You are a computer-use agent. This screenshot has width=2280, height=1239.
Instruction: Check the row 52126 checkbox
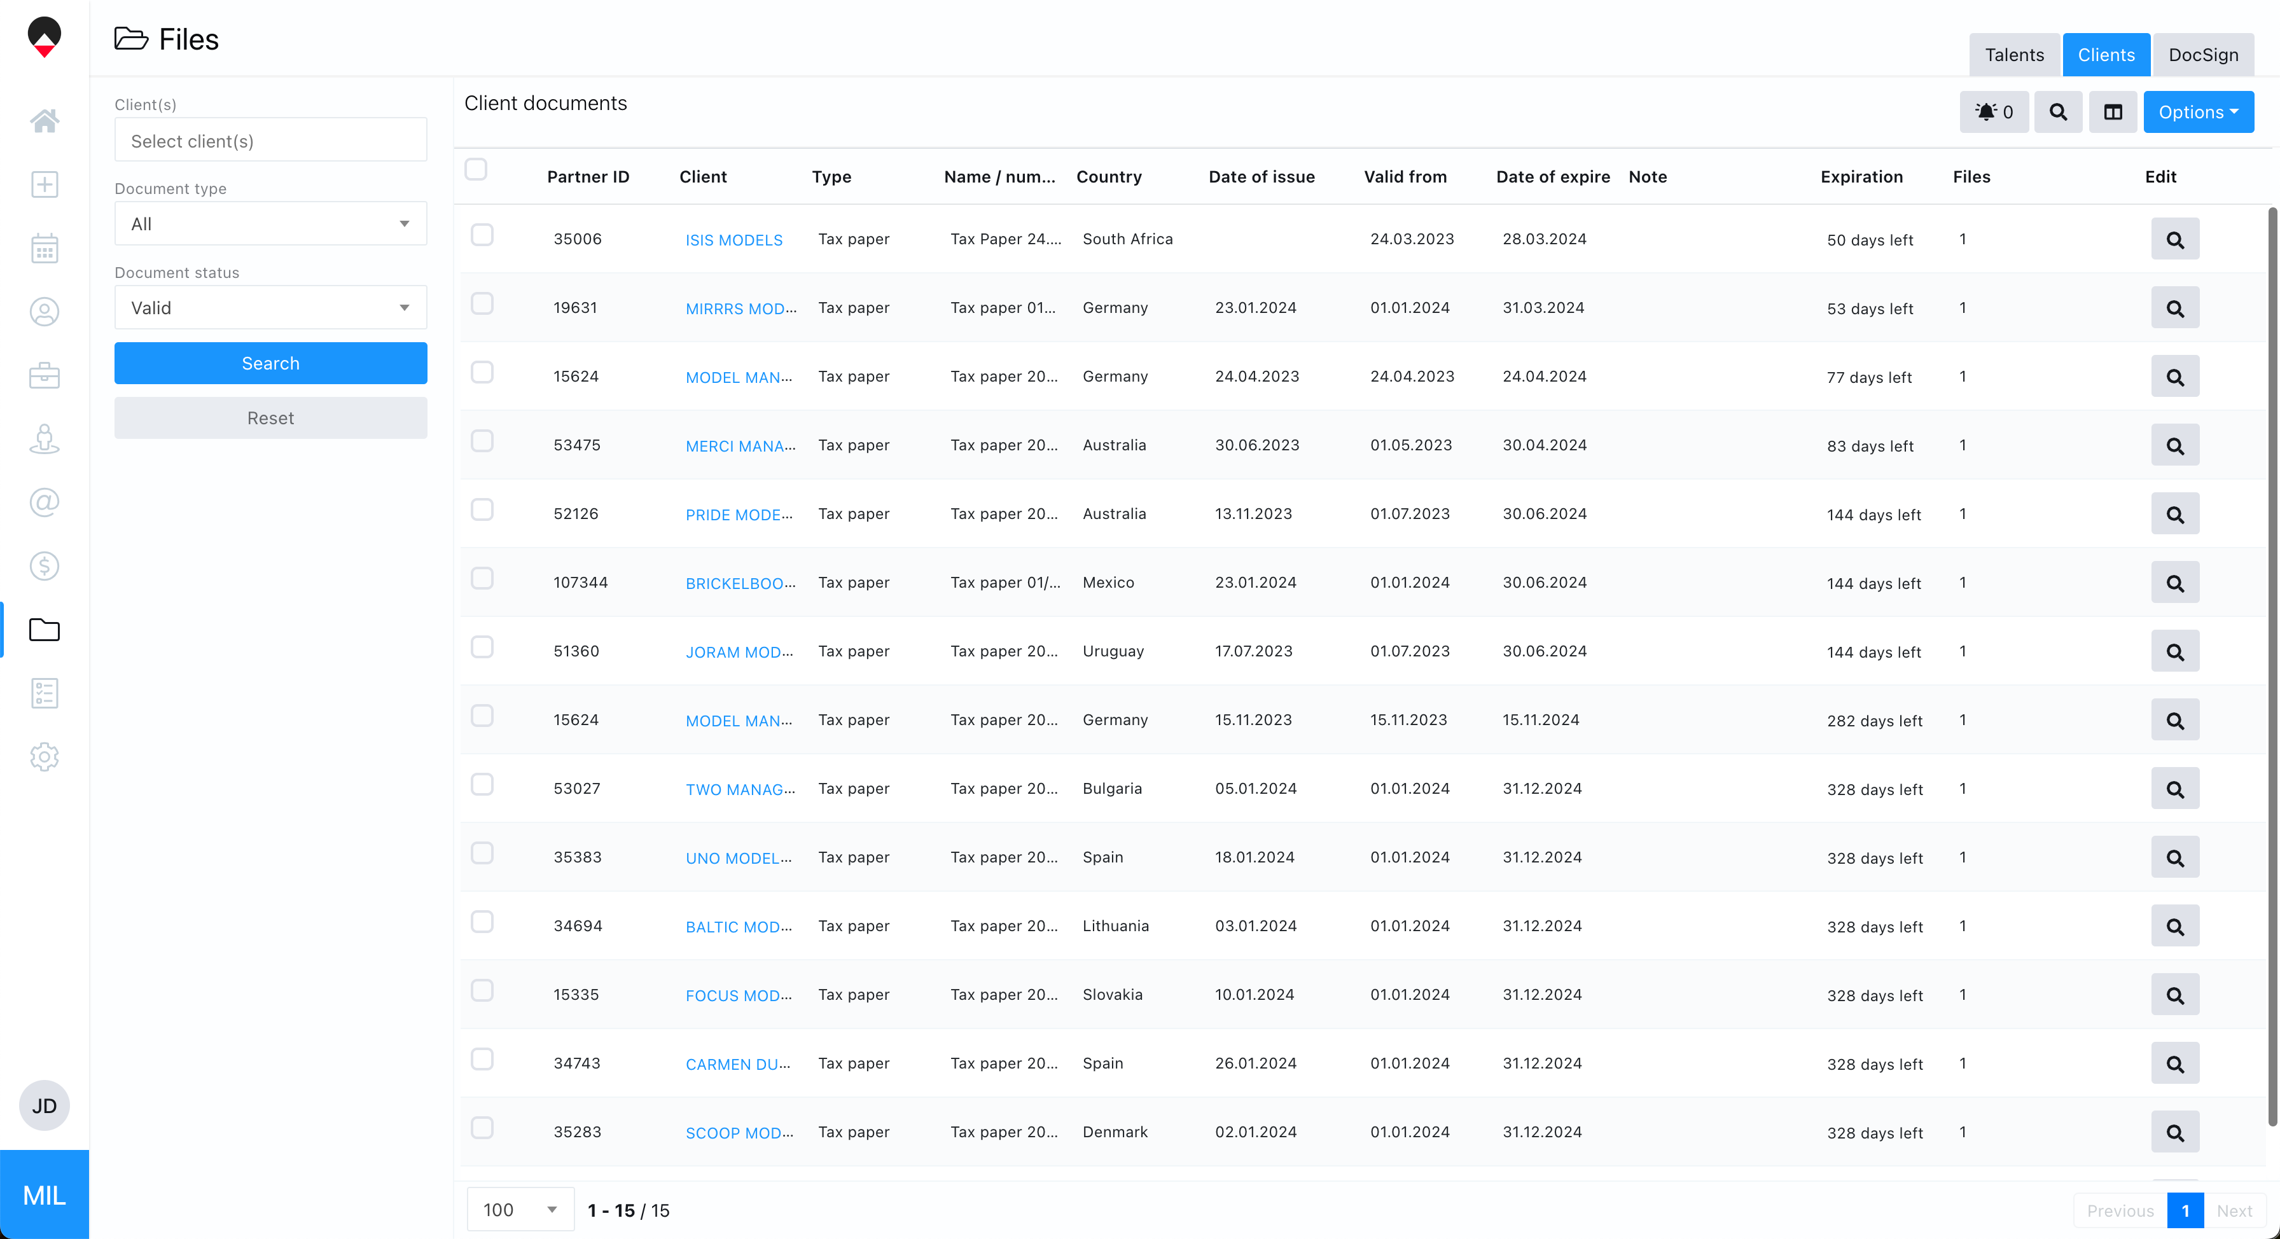tap(482, 509)
